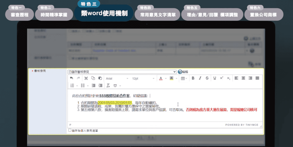Click the 編輯 button beside the dropdown
Viewport: 293px width, 147px height.
pyautogui.click(x=183, y=72)
